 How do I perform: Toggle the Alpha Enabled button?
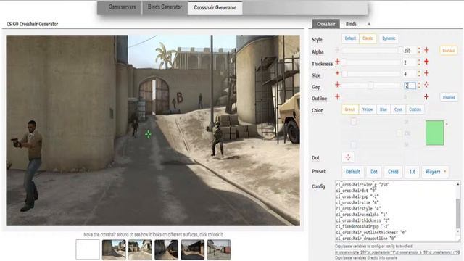pyautogui.click(x=448, y=51)
